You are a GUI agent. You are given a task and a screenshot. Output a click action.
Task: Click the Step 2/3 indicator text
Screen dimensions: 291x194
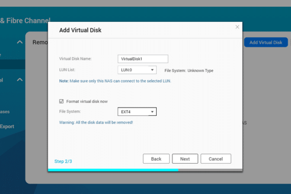click(x=63, y=161)
